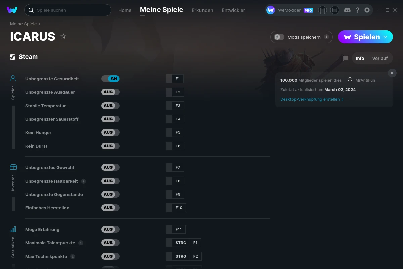This screenshot has width=403, height=269.
Task: Click the WeModder username
Action: click(x=289, y=10)
